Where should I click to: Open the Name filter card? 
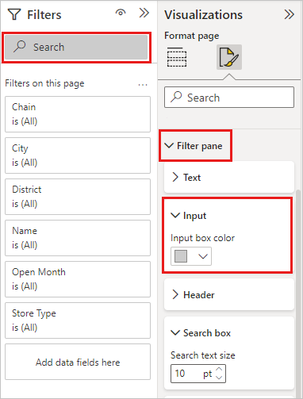point(78,238)
